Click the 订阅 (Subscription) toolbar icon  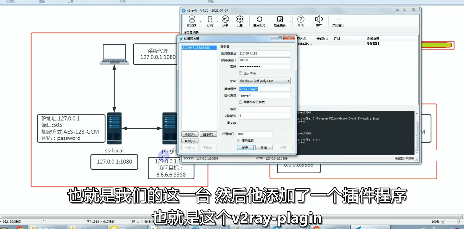click(x=210, y=21)
